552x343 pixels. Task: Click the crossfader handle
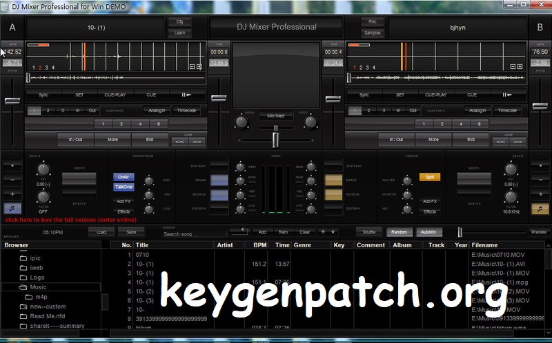[x=275, y=140]
